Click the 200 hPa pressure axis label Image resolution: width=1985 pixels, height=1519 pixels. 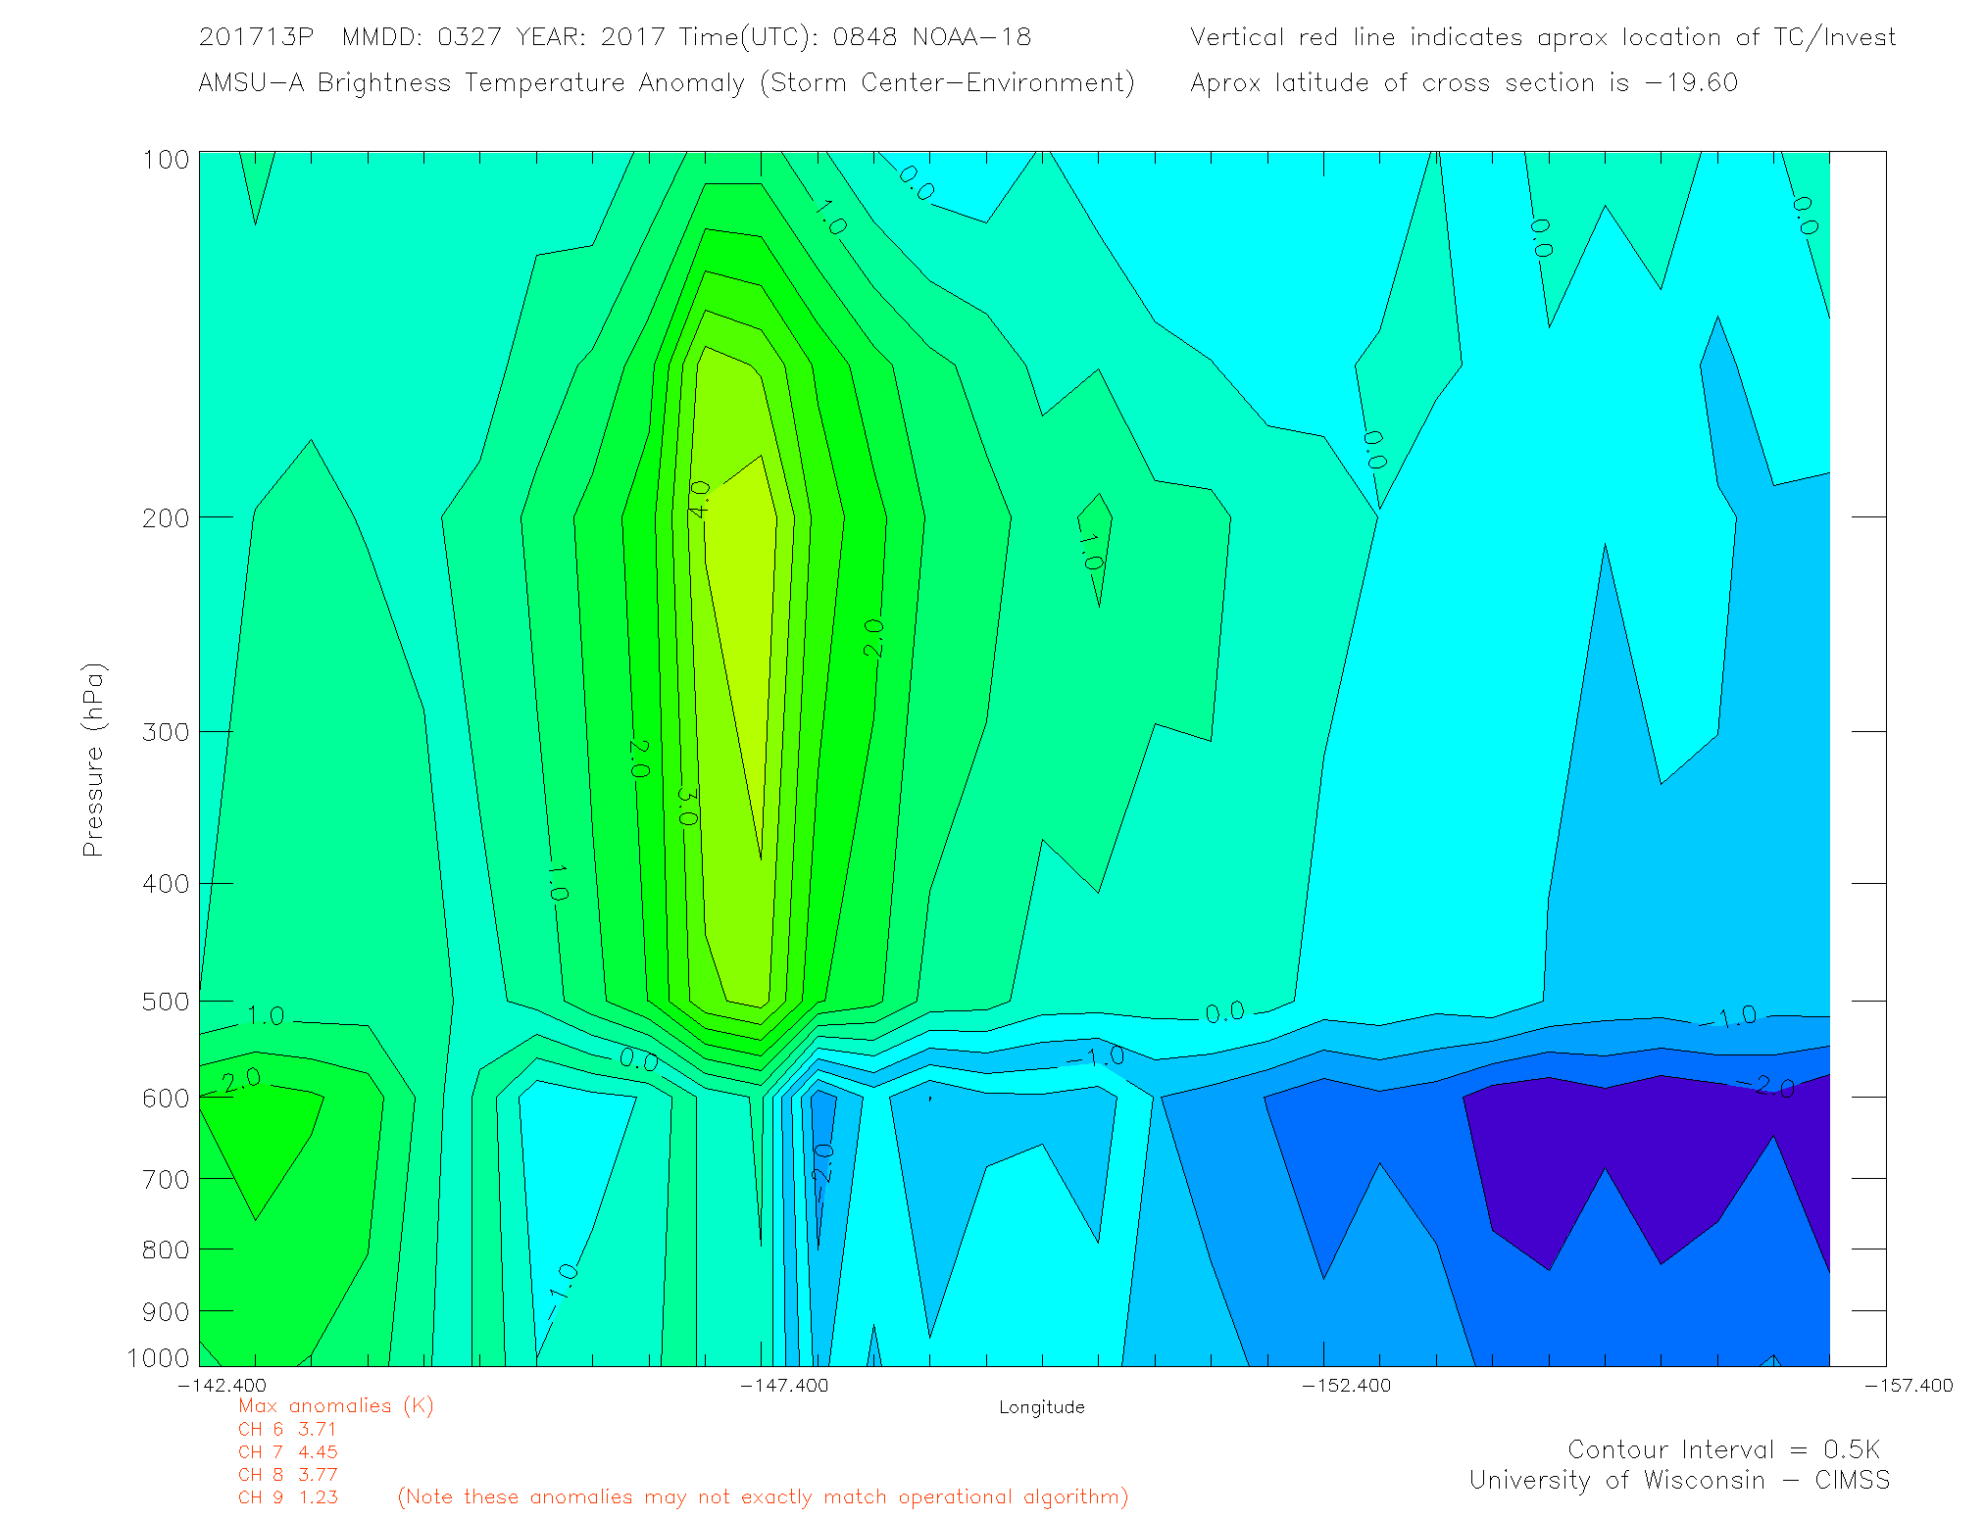click(x=165, y=518)
